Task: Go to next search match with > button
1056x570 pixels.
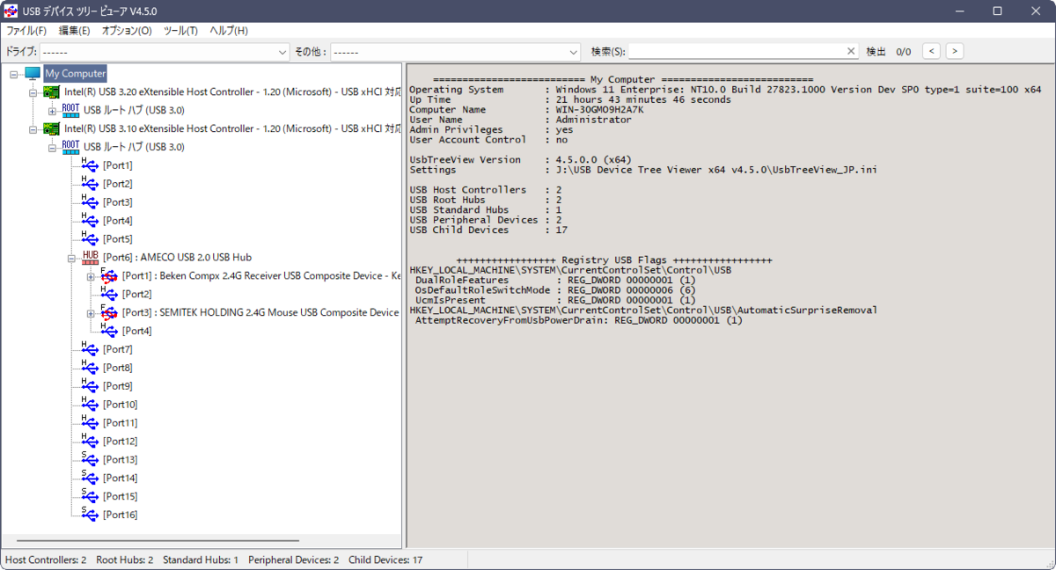Action: click(x=955, y=52)
